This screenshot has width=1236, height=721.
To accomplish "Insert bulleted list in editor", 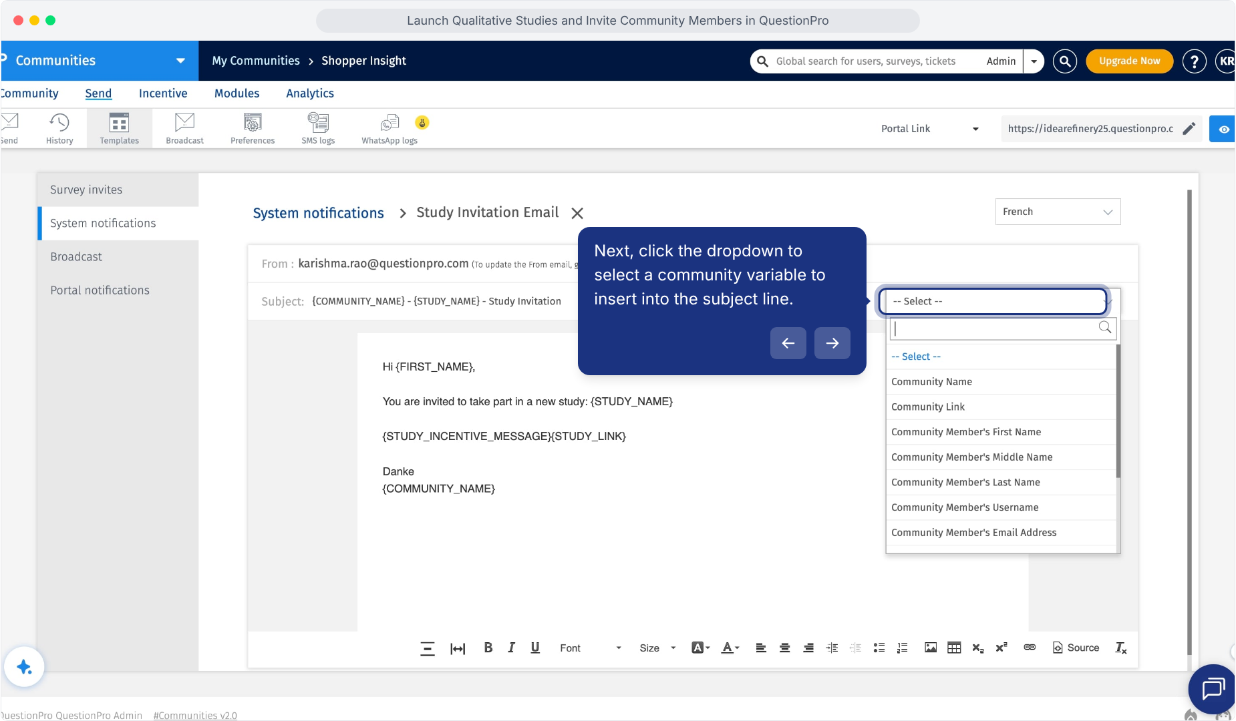I will tap(879, 648).
